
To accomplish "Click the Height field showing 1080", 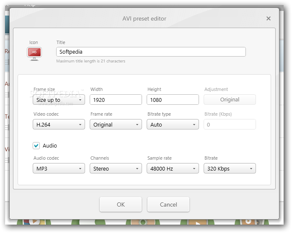I will [x=173, y=100].
